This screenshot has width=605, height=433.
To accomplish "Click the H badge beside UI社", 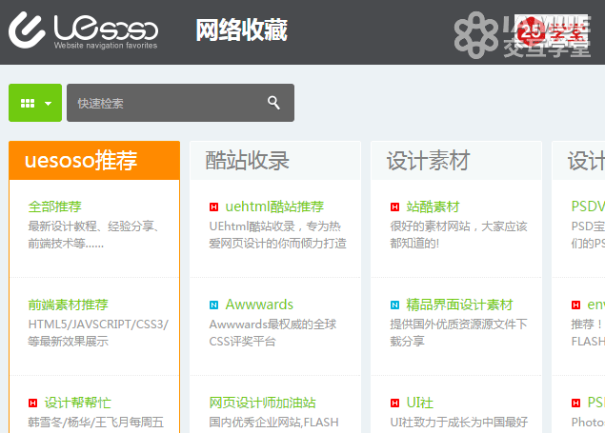I will [394, 403].
